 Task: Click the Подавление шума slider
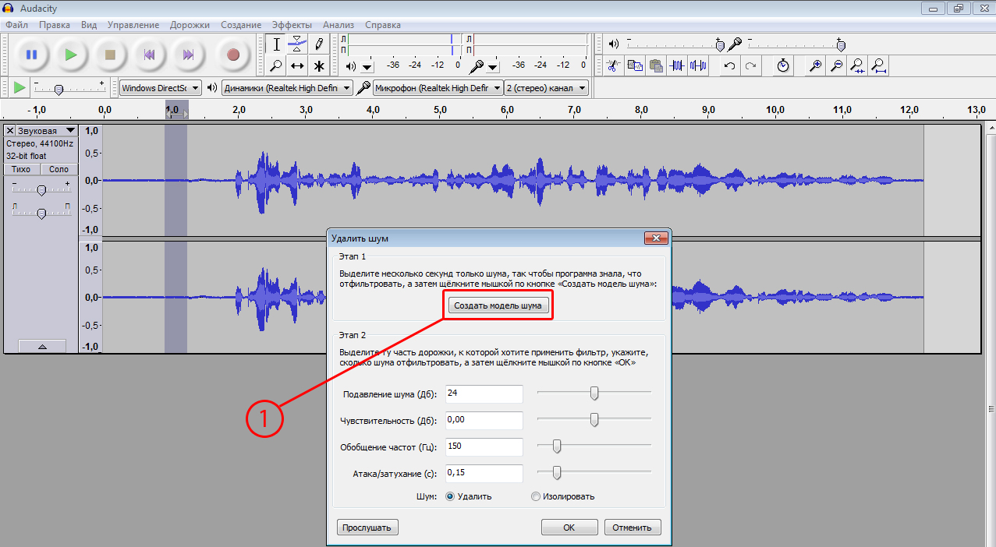594,393
